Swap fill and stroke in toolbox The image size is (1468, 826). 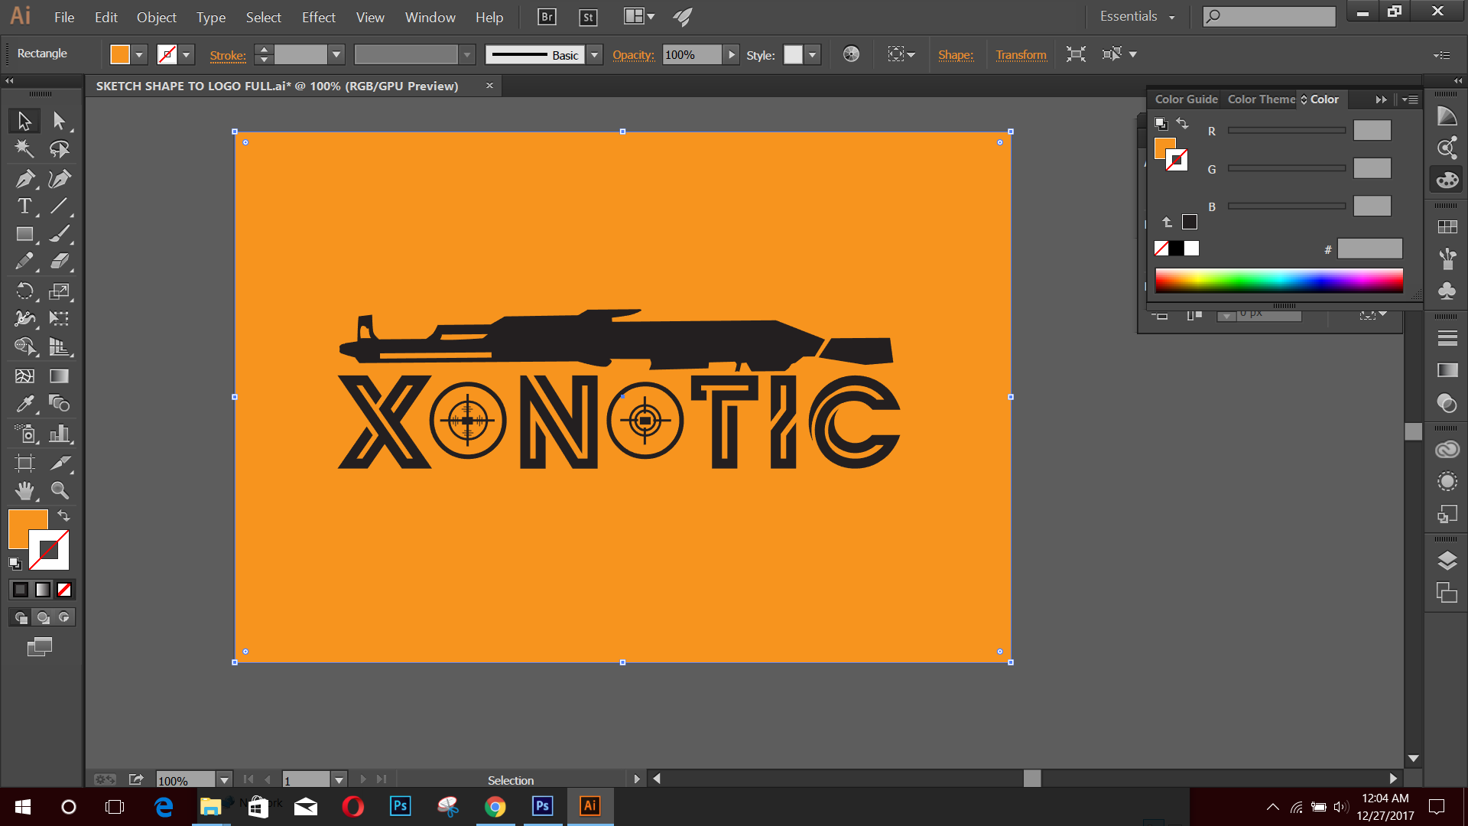64,515
